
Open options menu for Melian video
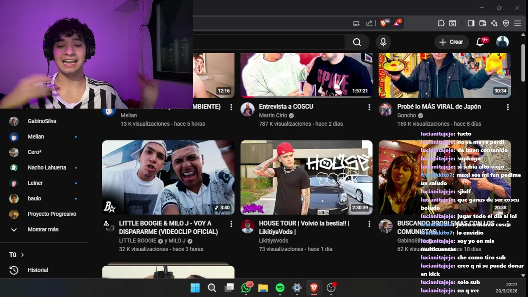coord(231,107)
